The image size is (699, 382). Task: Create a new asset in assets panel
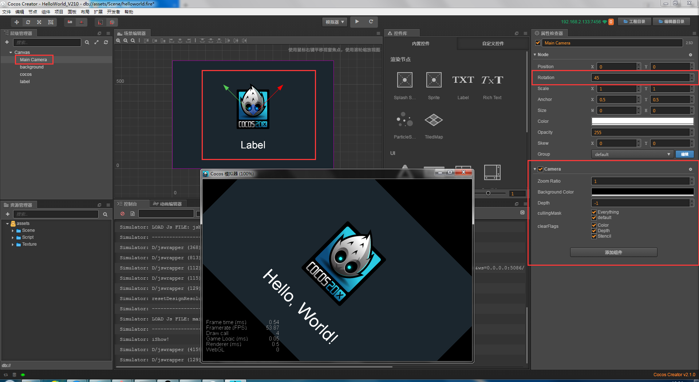point(8,214)
